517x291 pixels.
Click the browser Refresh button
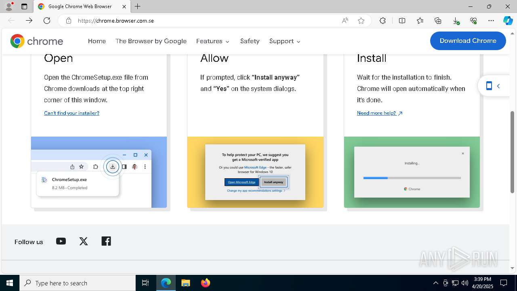[47, 21]
